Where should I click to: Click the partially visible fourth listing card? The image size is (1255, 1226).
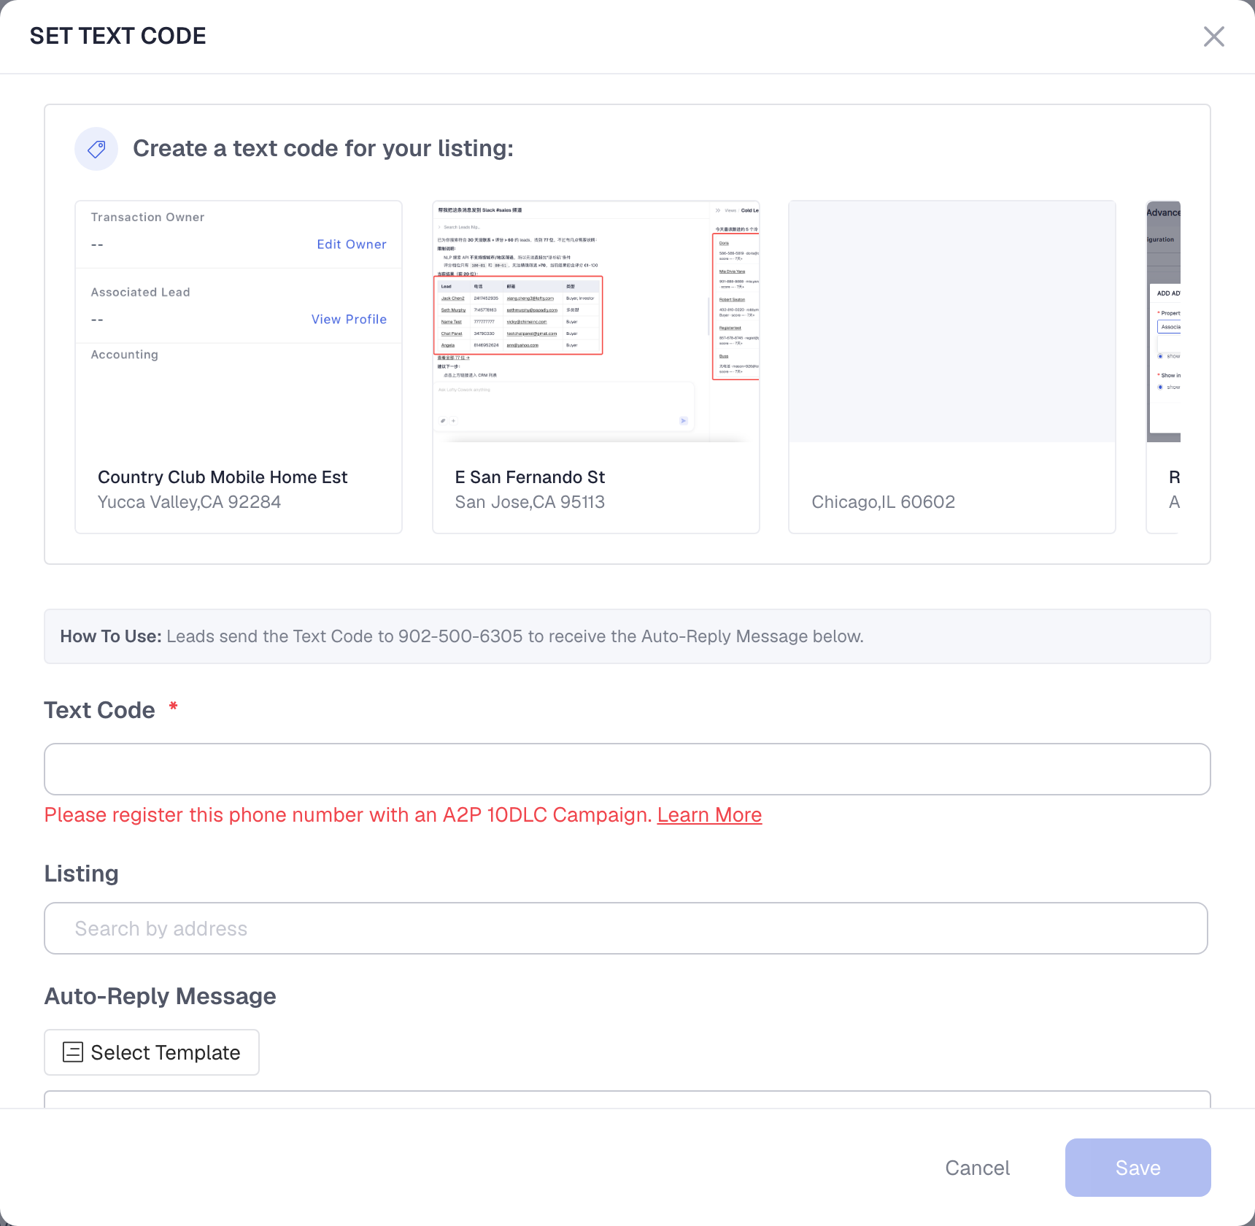pos(1164,367)
